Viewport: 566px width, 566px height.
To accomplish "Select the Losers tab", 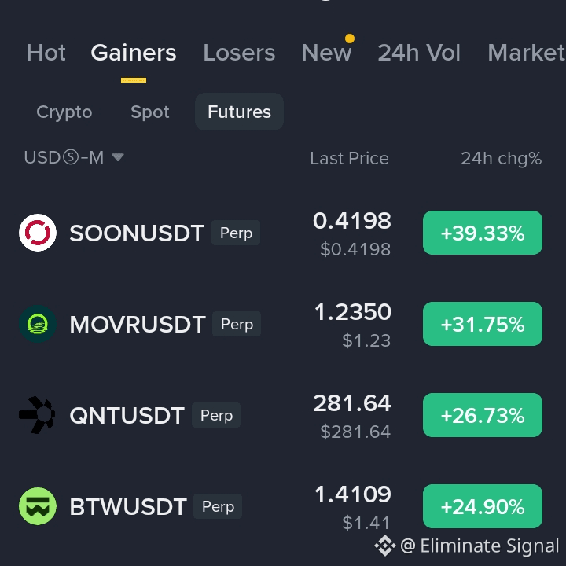I will 239,53.
